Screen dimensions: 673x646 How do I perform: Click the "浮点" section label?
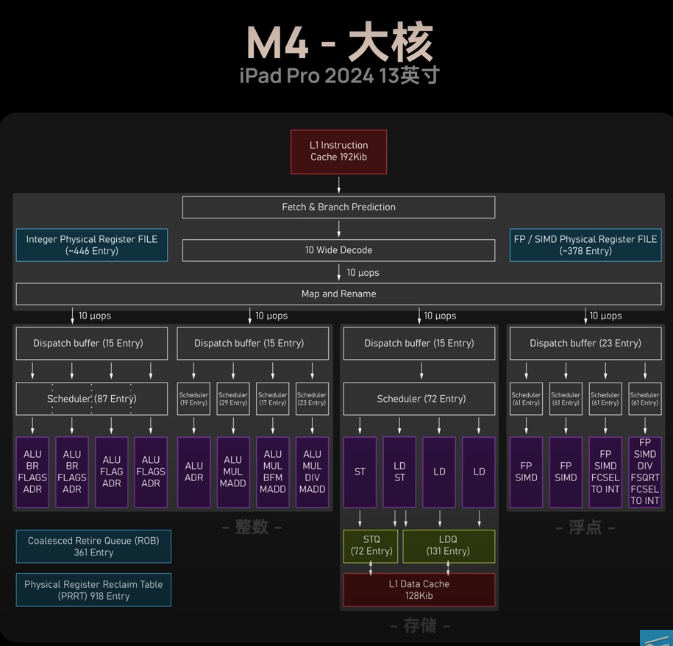coord(585,527)
